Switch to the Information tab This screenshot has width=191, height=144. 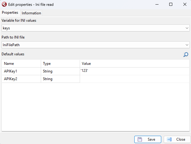click(x=31, y=13)
